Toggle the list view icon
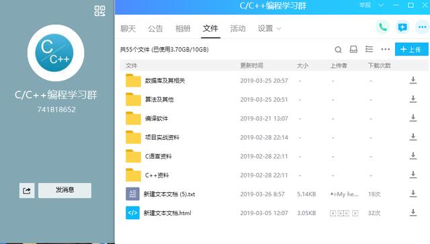430x244 pixels. click(369, 49)
